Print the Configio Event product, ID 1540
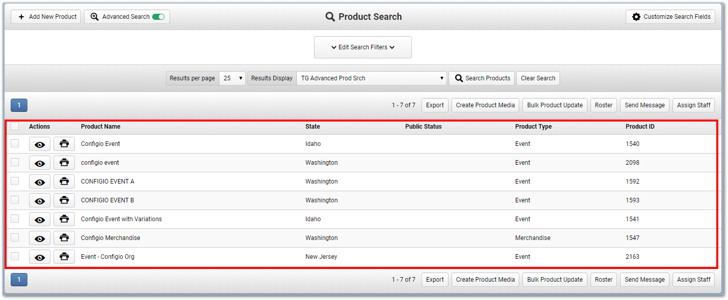 click(64, 144)
